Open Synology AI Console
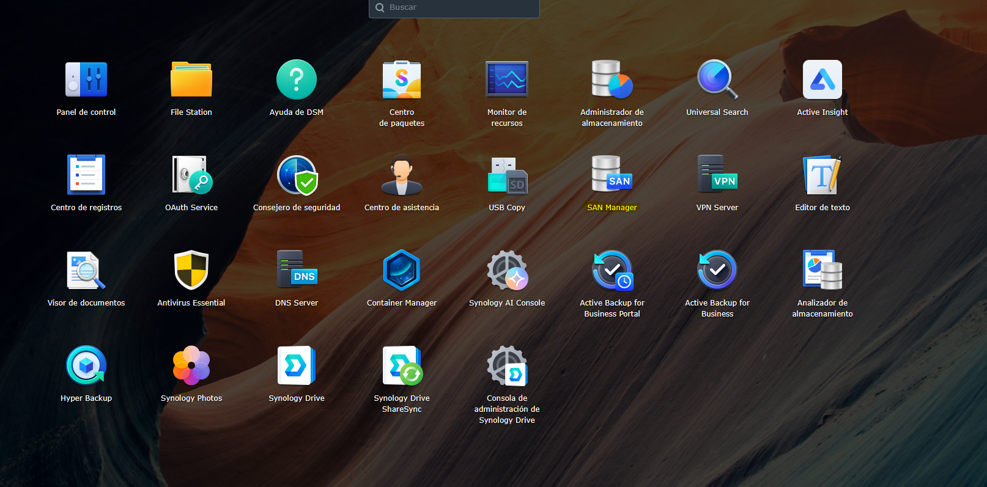Image resolution: width=987 pixels, height=487 pixels. point(507,270)
